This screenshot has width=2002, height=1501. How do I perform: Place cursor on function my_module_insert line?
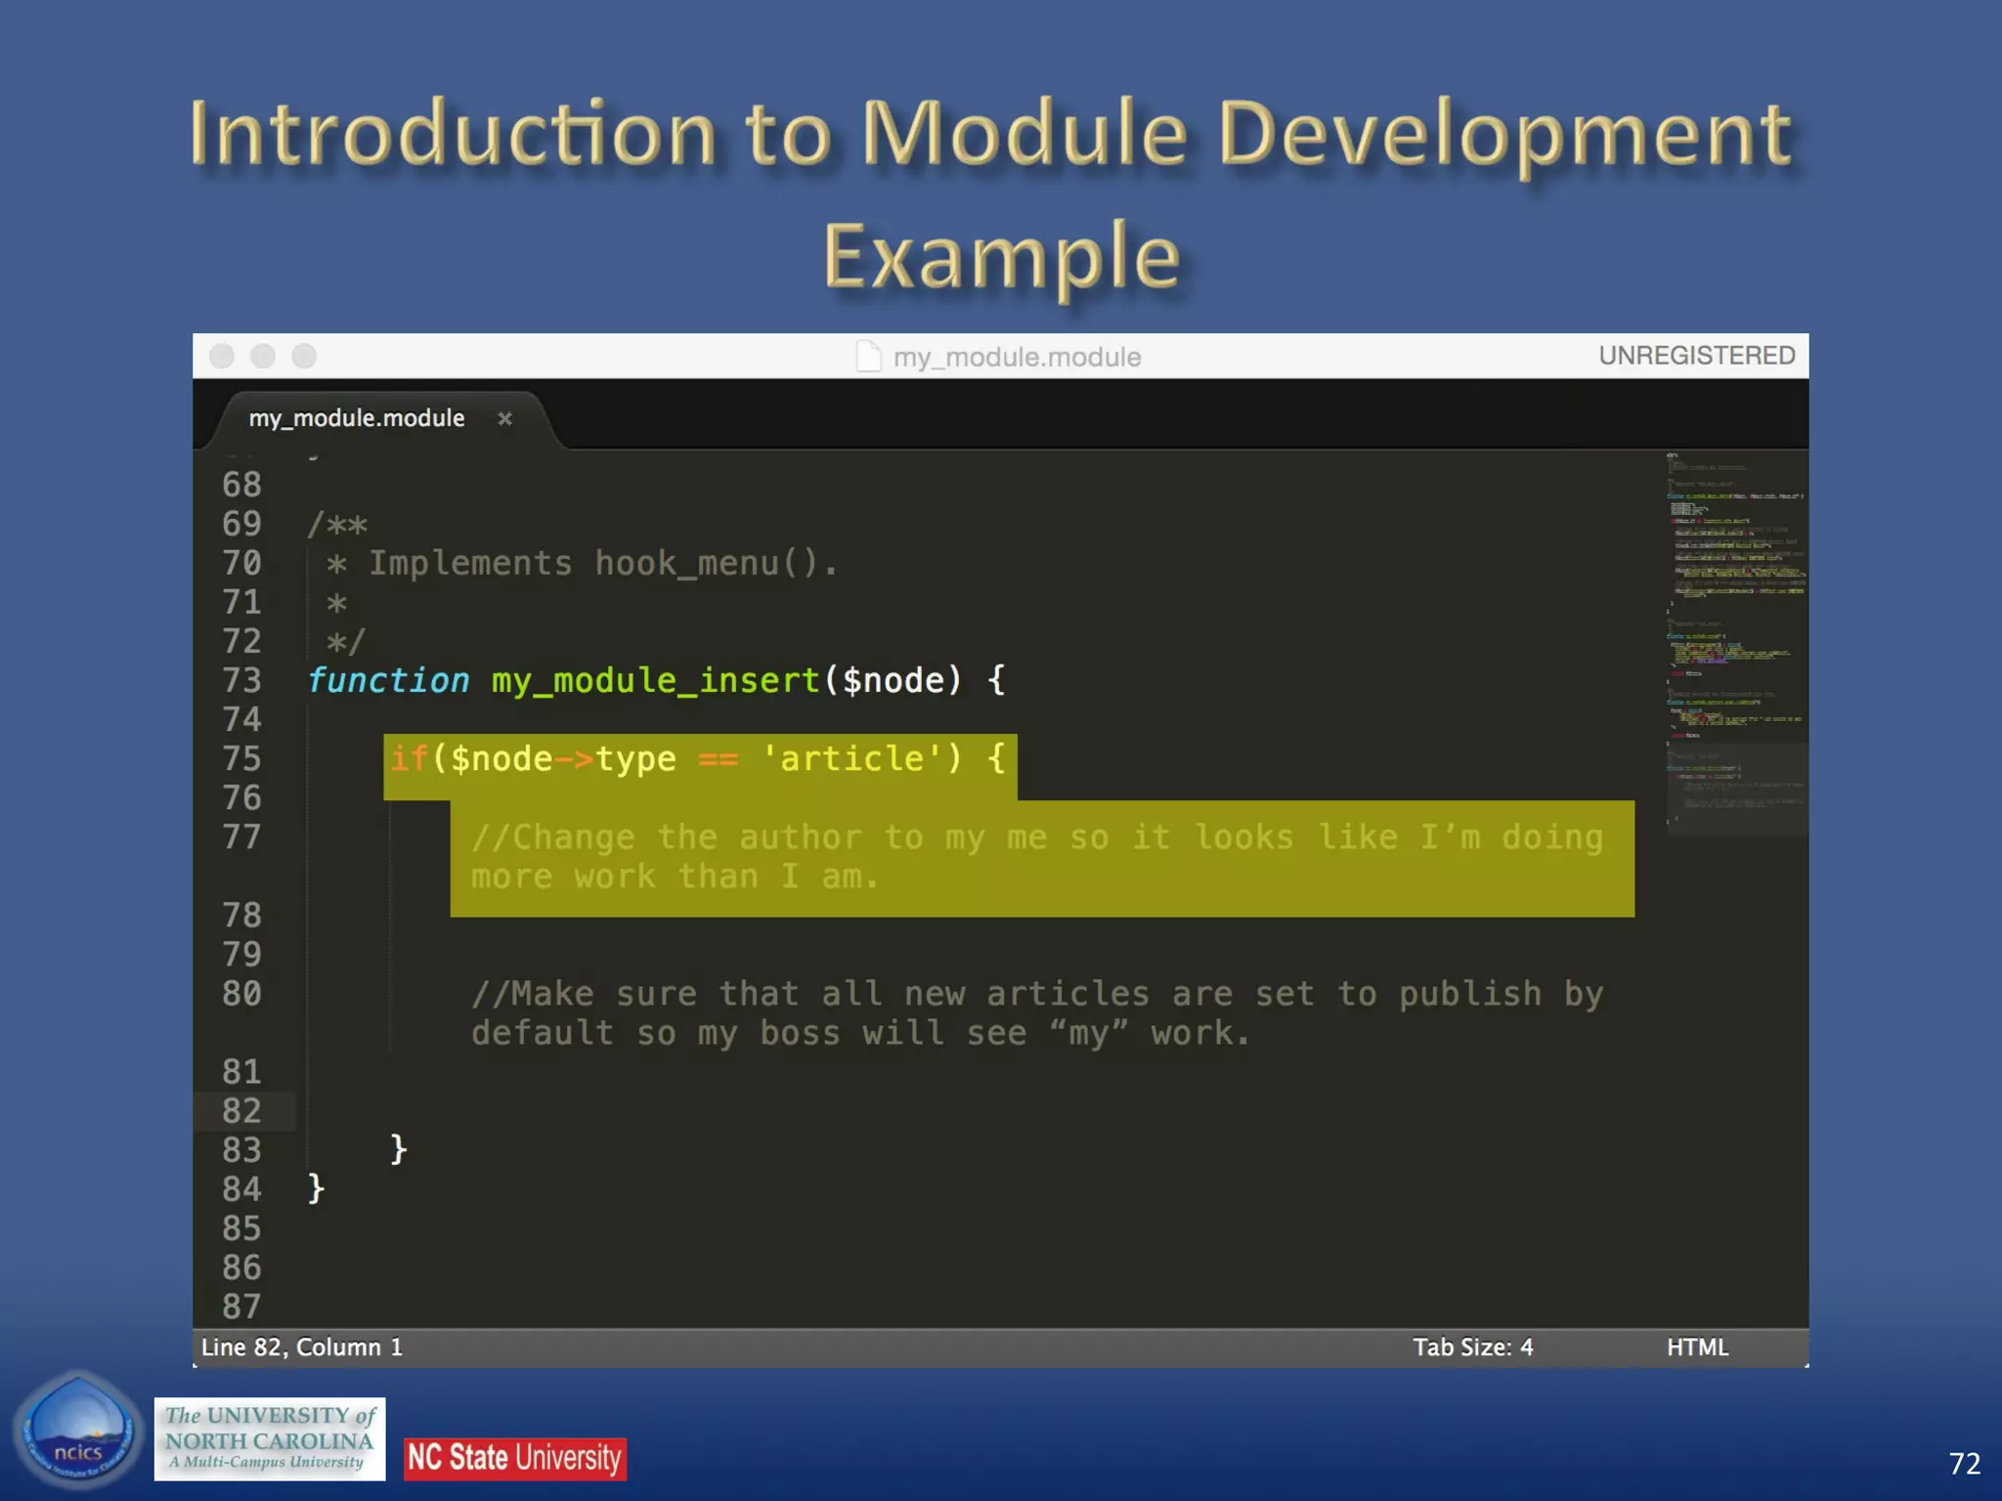[x=655, y=680]
